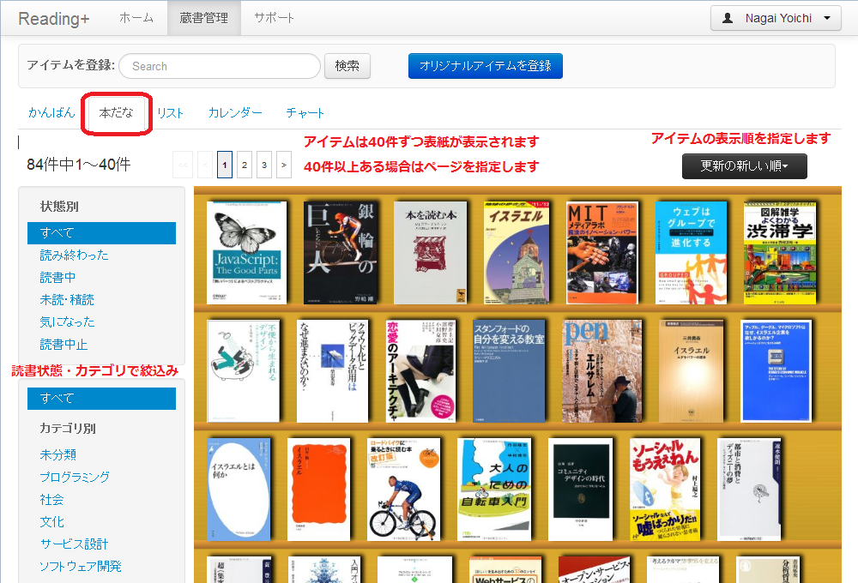This screenshot has width=858, height=583.
Task: Open the イスラエルとは何か book cover
Action: point(239,490)
